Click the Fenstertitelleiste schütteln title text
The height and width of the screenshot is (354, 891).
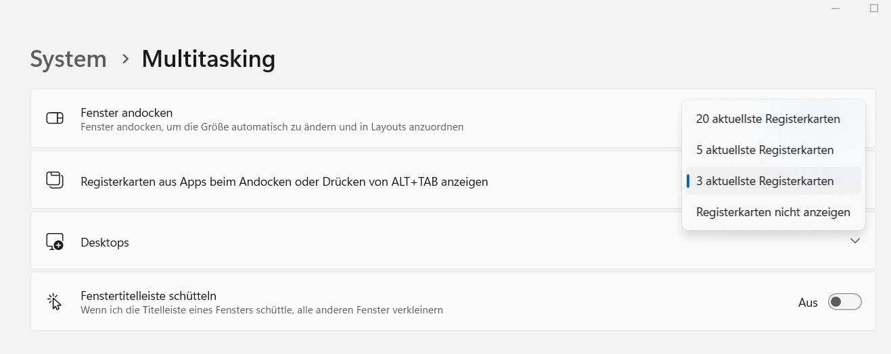pyautogui.click(x=148, y=296)
